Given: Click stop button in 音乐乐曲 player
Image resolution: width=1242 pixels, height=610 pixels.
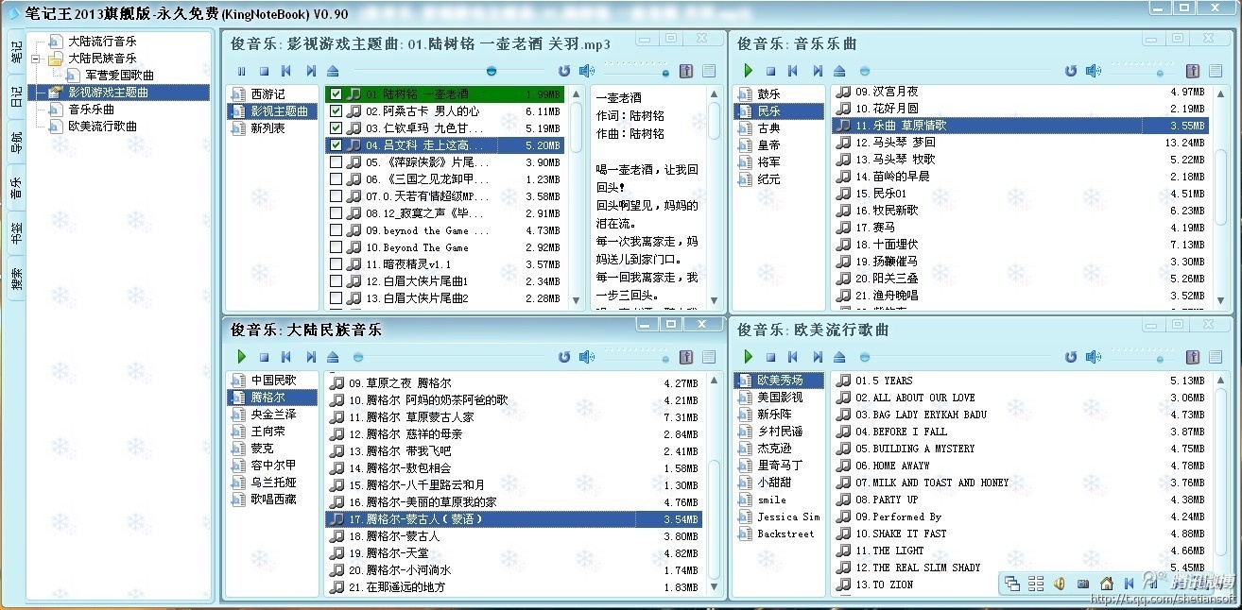Looking at the screenshot, I should click(771, 71).
